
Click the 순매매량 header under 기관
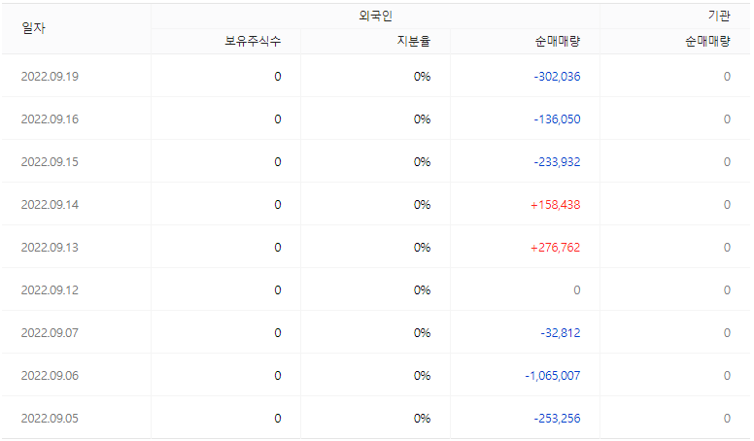coord(707,42)
